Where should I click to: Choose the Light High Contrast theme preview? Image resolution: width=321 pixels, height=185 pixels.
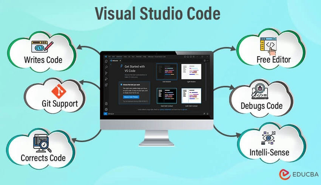[191, 96]
